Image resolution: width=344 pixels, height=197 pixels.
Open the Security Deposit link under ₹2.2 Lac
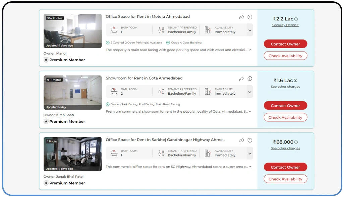coord(285,25)
